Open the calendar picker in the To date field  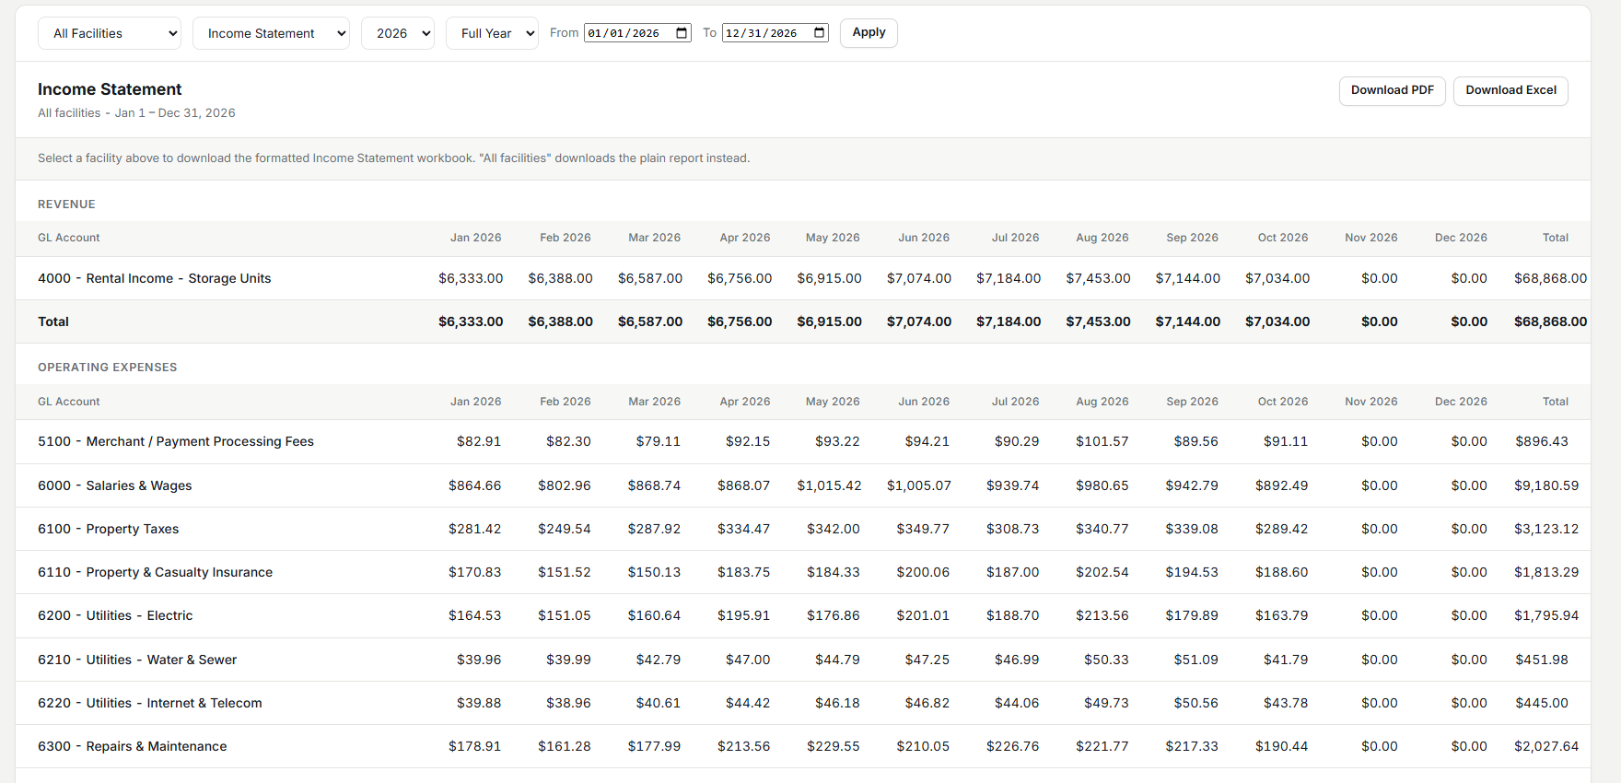pyautogui.click(x=820, y=33)
